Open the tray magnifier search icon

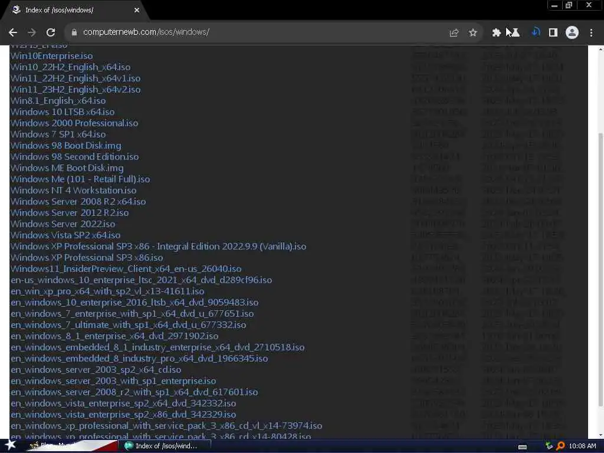(560, 446)
